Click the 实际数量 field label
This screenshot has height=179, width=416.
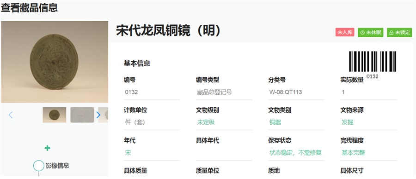pyautogui.click(x=352, y=80)
